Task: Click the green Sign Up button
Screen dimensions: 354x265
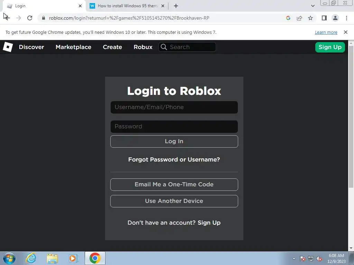Action: tap(330, 47)
